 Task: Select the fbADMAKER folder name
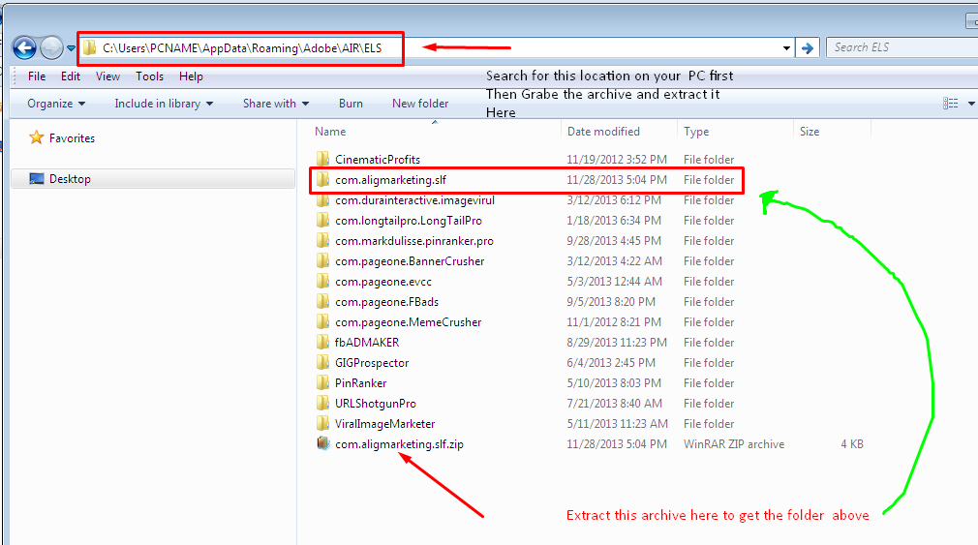tap(367, 343)
